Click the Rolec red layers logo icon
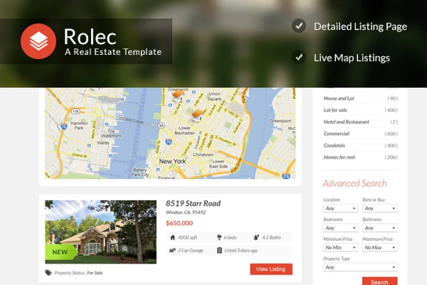Image resolution: width=427 pixels, height=285 pixels. [38, 41]
